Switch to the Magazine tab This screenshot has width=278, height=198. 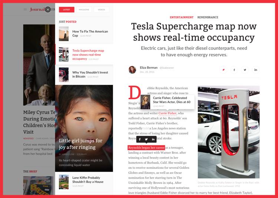pos(84,10)
